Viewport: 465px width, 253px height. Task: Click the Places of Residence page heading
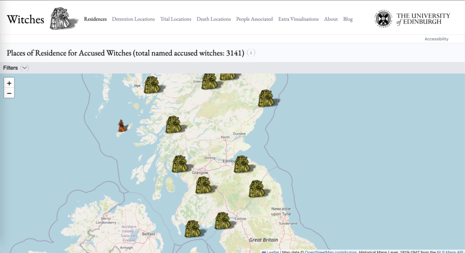[x=125, y=53]
